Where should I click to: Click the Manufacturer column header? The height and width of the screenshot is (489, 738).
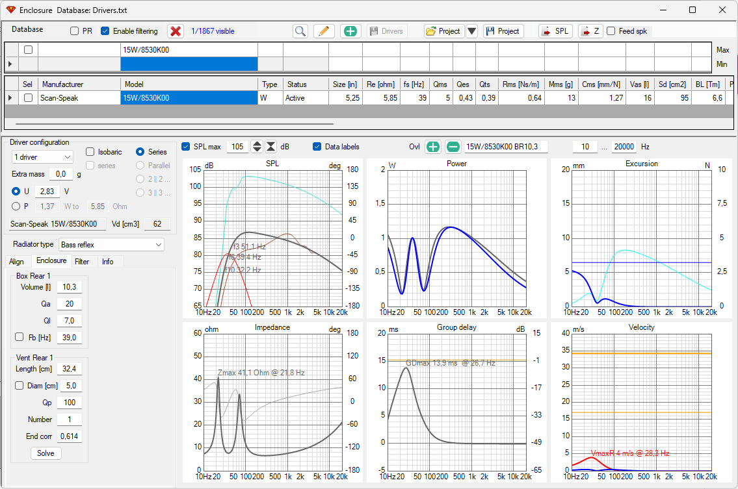[79, 84]
